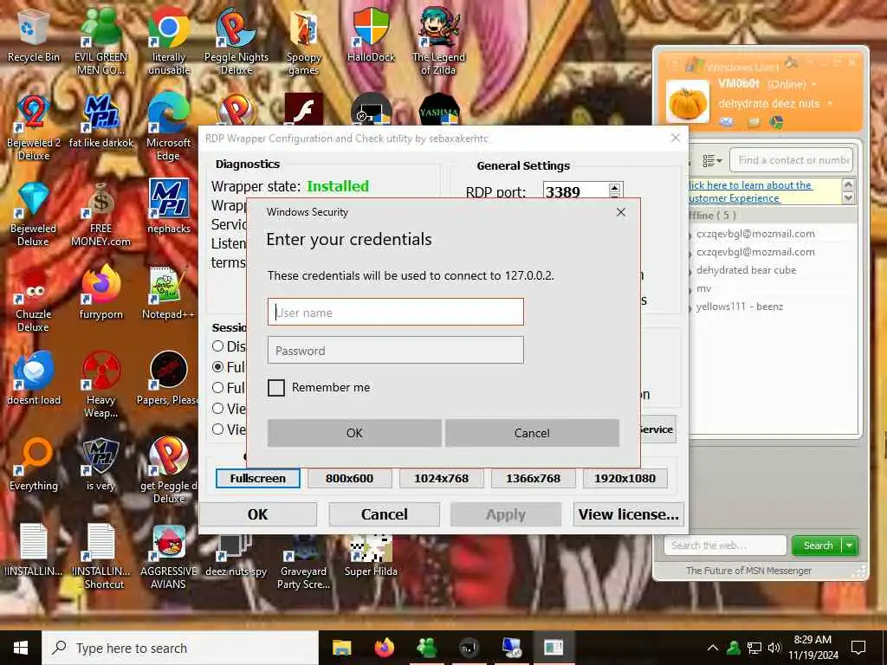
Task: Open the Recycle Bin desktop icon
Action: coord(34,36)
